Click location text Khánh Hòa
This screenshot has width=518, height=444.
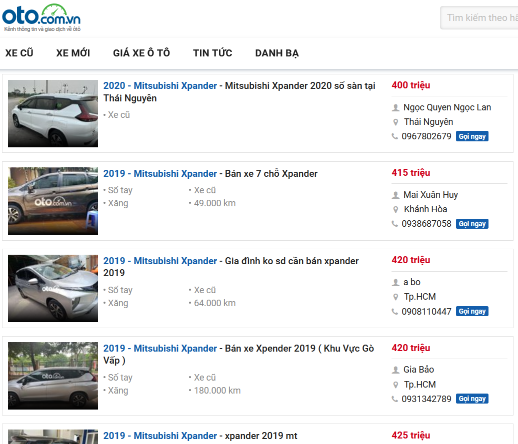click(x=425, y=209)
